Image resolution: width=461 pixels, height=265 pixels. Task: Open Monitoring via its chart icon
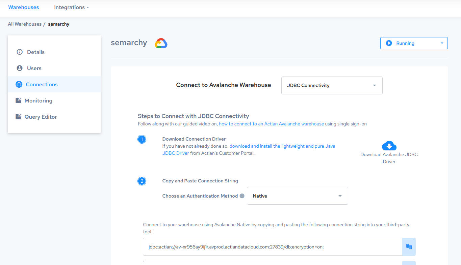point(19,100)
